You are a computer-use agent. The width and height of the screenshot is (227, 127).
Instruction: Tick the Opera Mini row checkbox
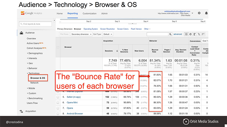[58, 103]
